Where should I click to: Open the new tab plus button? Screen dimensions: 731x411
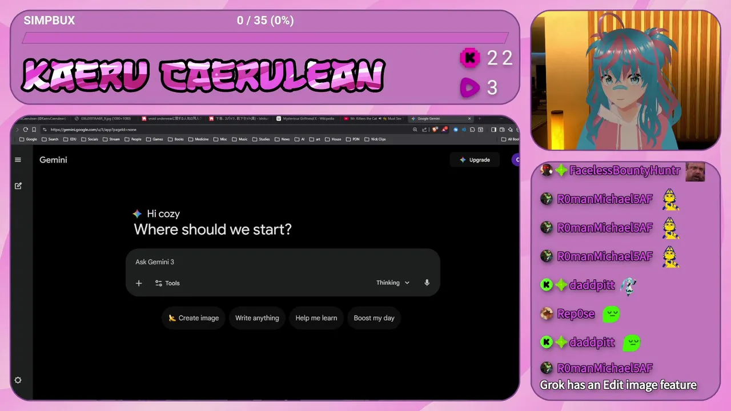click(x=480, y=119)
